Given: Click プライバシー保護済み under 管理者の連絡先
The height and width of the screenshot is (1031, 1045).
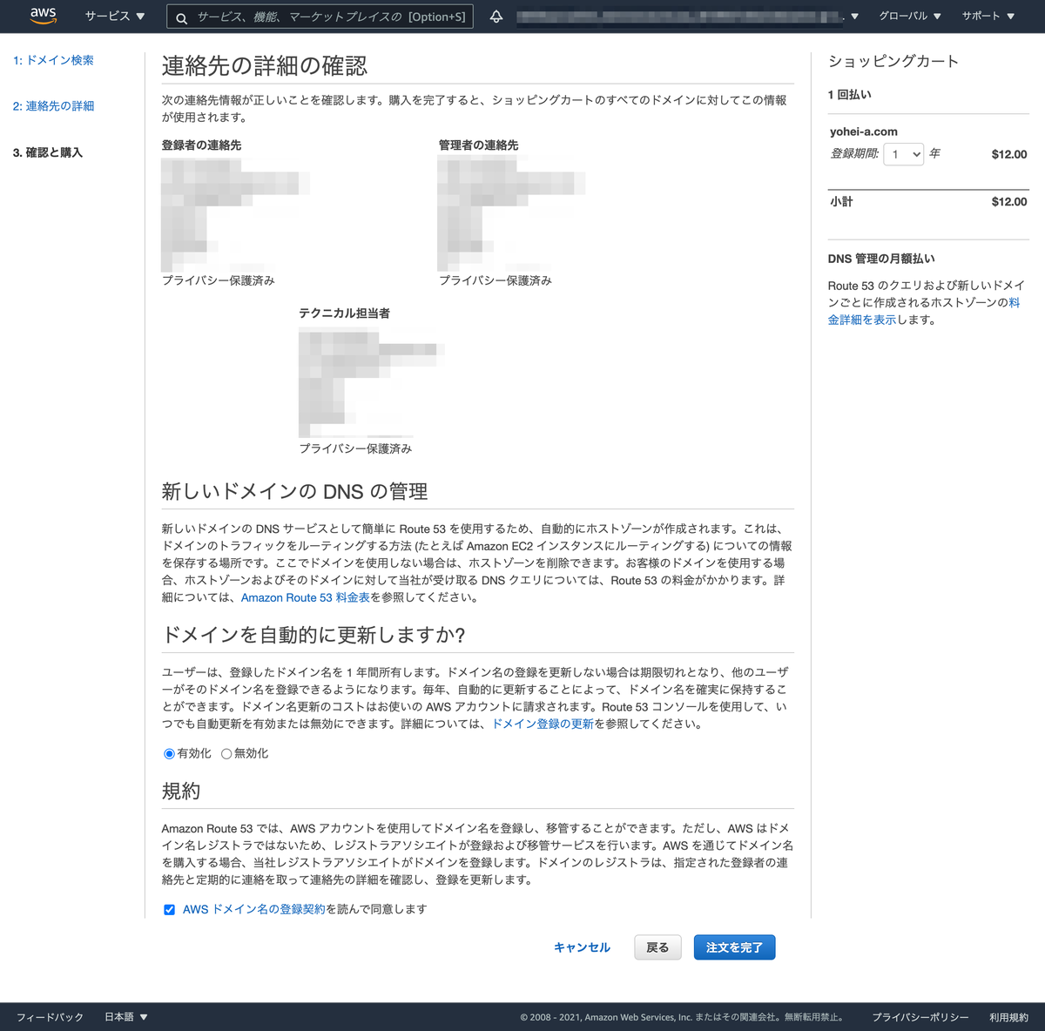Looking at the screenshot, I should 496,280.
